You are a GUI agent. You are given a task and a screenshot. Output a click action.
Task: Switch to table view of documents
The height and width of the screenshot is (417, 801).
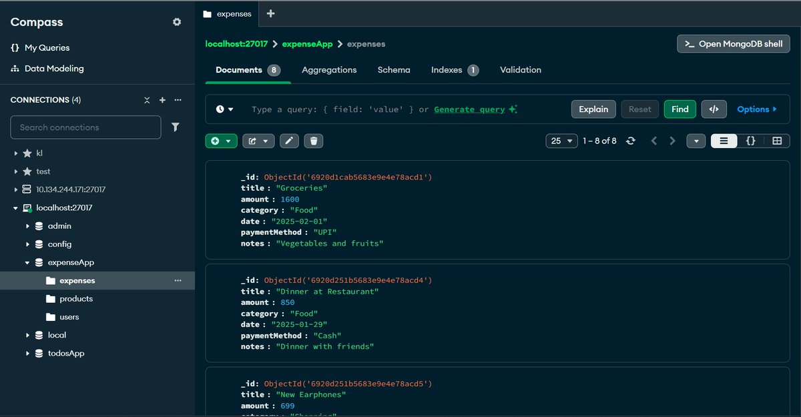776,141
